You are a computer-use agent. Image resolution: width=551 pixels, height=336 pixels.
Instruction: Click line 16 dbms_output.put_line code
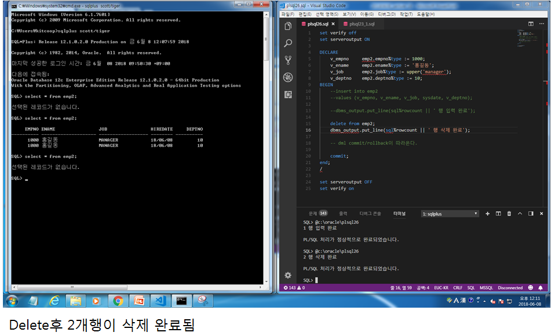(x=400, y=130)
